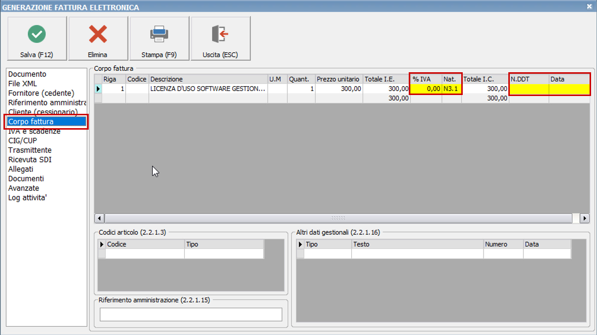Click the Totale I.C. column header
This screenshot has height=335, width=597.
pyautogui.click(x=485, y=79)
